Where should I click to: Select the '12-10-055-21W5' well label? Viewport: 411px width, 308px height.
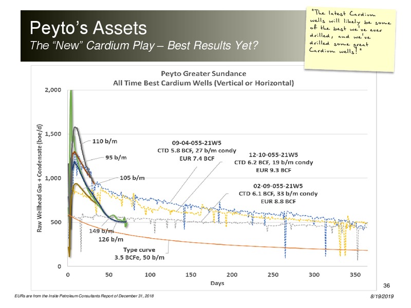(273, 155)
